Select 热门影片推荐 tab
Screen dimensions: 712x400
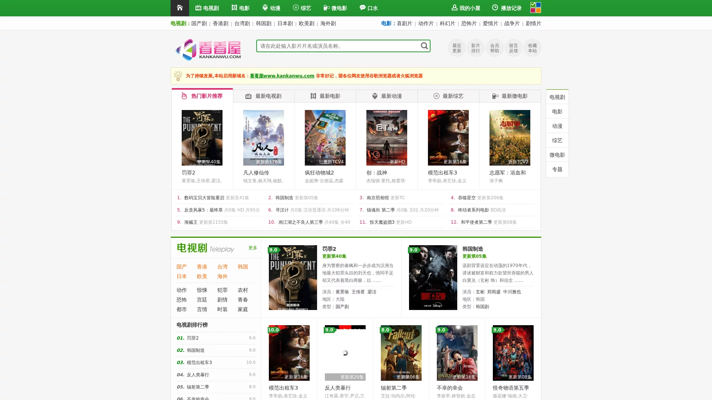pos(202,96)
